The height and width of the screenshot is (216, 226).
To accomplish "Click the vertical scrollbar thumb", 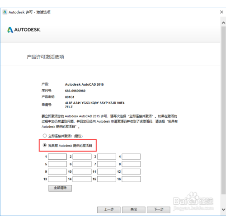I will (x=223, y=110).
